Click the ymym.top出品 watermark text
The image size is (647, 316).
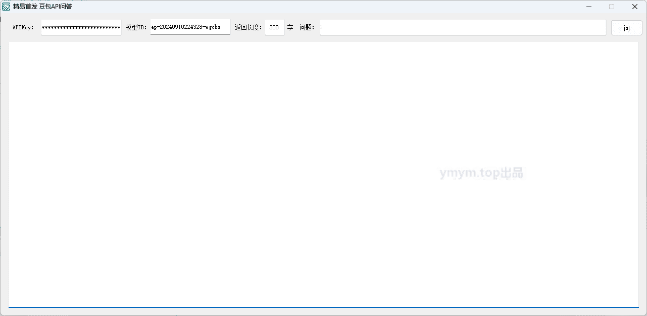click(x=481, y=174)
